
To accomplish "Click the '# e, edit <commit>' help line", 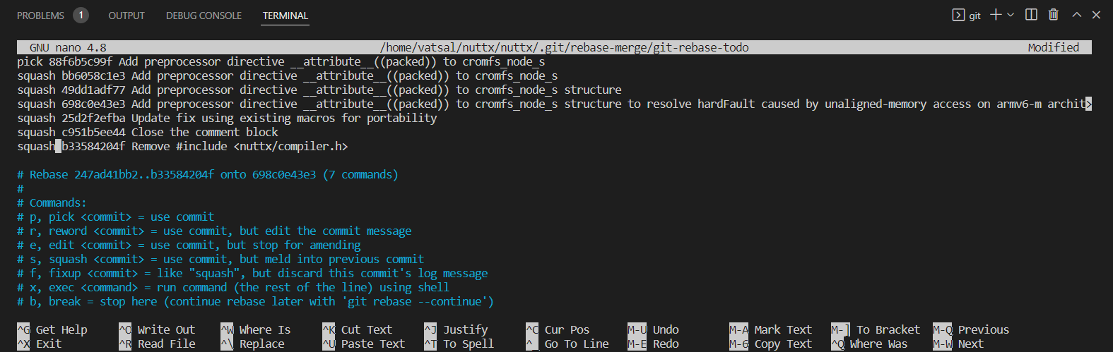I will (x=189, y=245).
